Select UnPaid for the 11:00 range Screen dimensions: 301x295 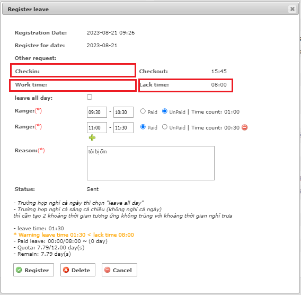tap(165, 127)
